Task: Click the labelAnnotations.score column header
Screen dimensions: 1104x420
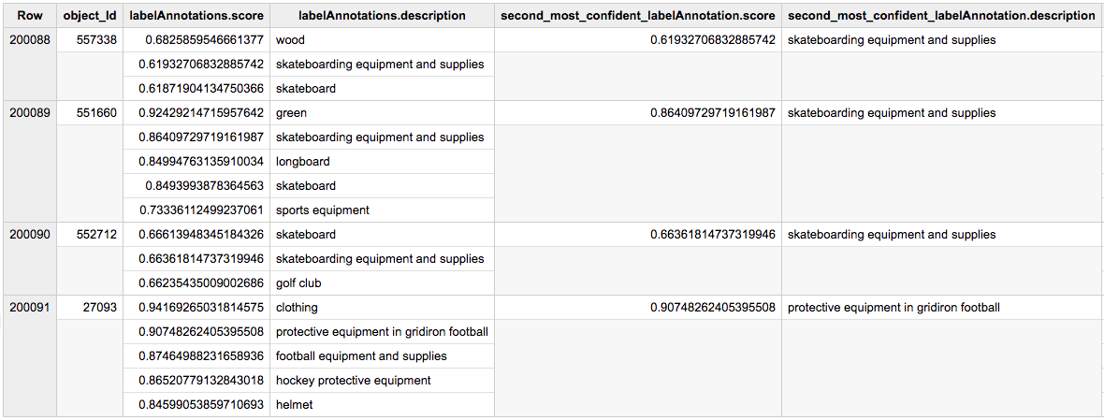Action: pyautogui.click(x=196, y=16)
